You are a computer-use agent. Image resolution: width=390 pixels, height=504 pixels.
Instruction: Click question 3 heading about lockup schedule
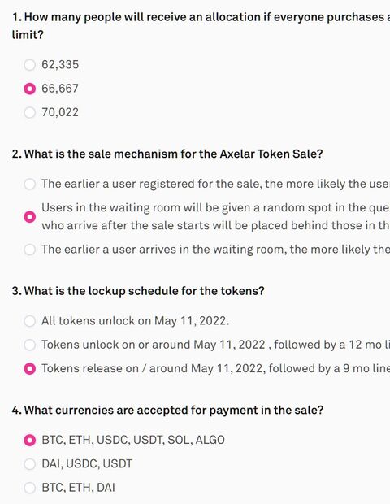coord(138,291)
